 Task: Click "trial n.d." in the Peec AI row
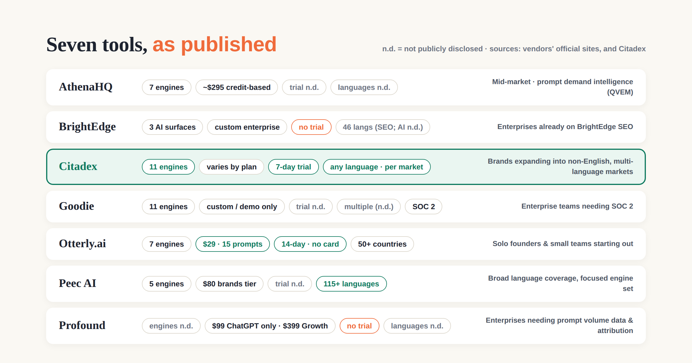290,284
